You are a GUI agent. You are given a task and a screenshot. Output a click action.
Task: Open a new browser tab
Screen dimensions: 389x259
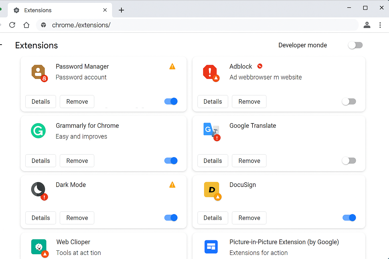(121, 10)
